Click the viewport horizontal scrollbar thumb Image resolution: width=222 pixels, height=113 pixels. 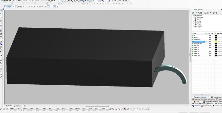coord(97,106)
